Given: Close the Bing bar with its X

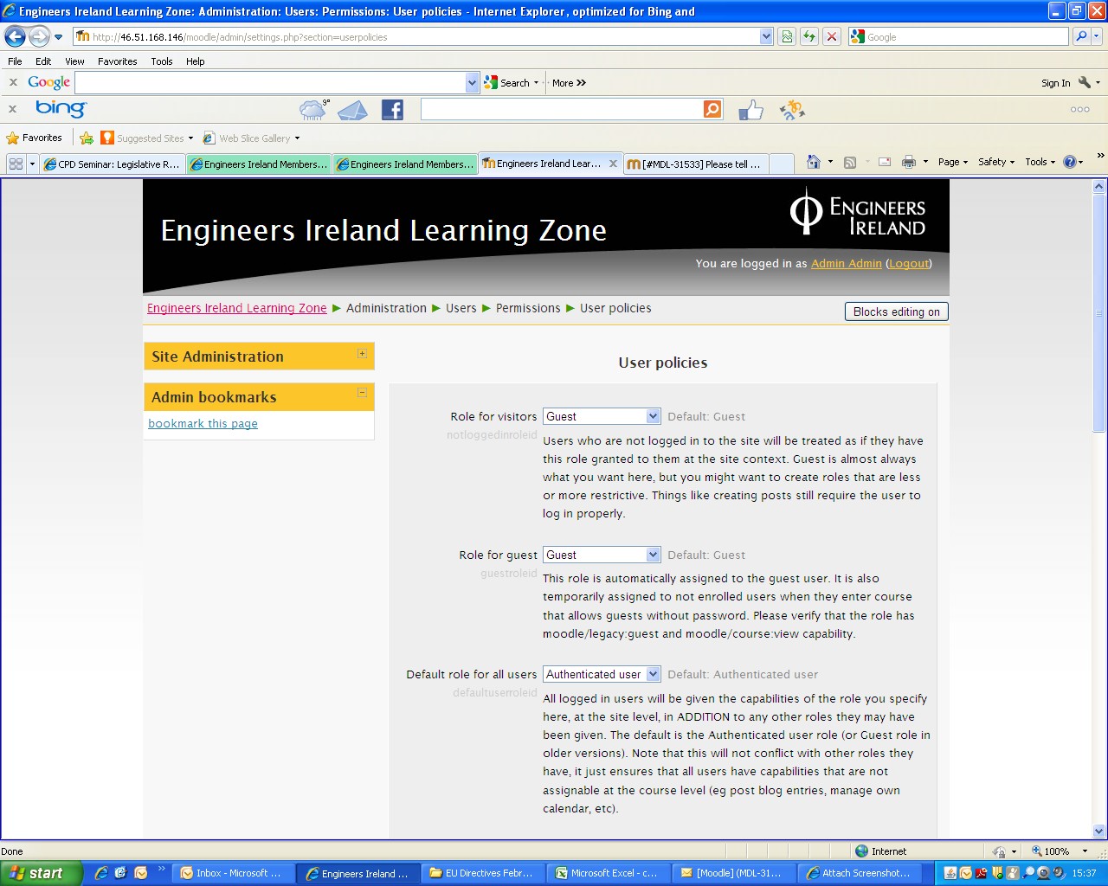Looking at the screenshot, I should (x=13, y=109).
